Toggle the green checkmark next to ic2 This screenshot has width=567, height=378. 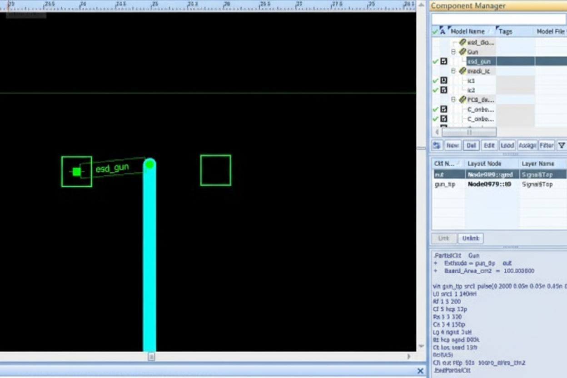pos(436,90)
